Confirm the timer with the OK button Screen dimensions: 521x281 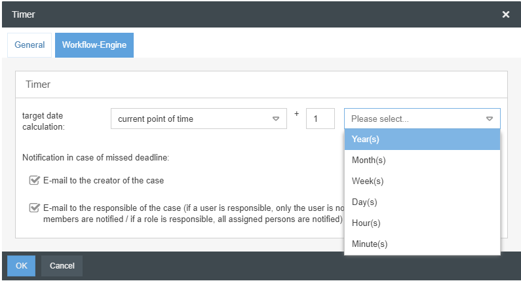click(x=21, y=266)
